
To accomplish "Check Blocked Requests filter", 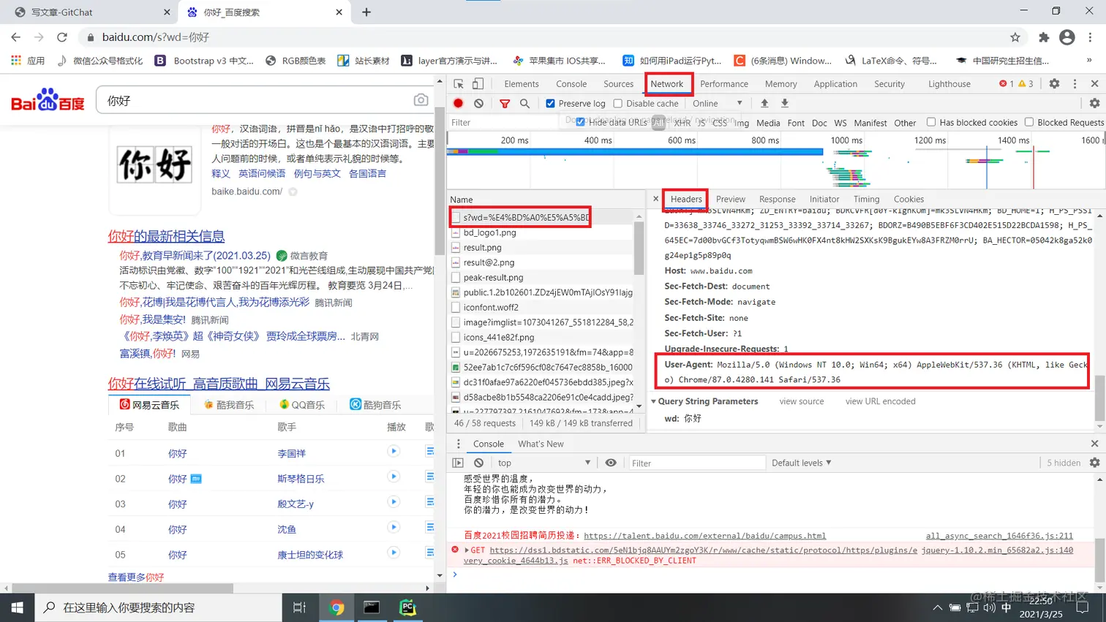I will (1029, 122).
